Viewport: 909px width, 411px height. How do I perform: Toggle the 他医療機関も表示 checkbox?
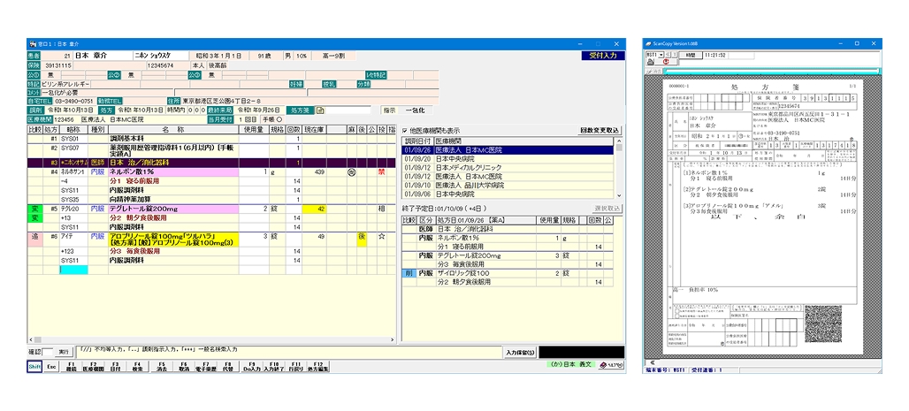[405, 131]
